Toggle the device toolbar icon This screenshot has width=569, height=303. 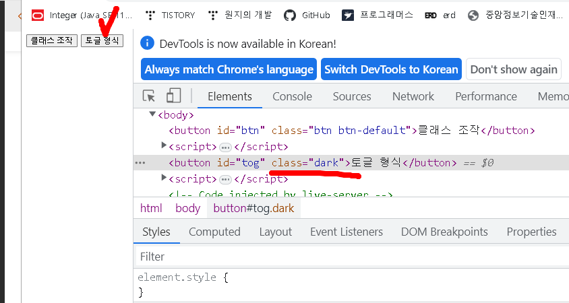(x=173, y=96)
